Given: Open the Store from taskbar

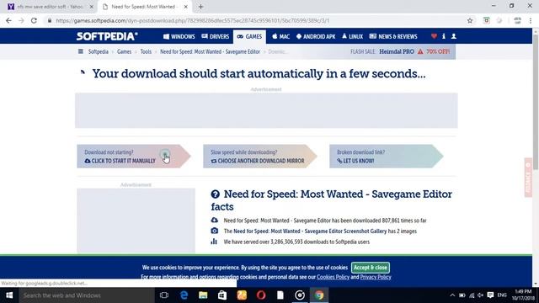Looking at the screenshot, I should [x=222, y=295].
